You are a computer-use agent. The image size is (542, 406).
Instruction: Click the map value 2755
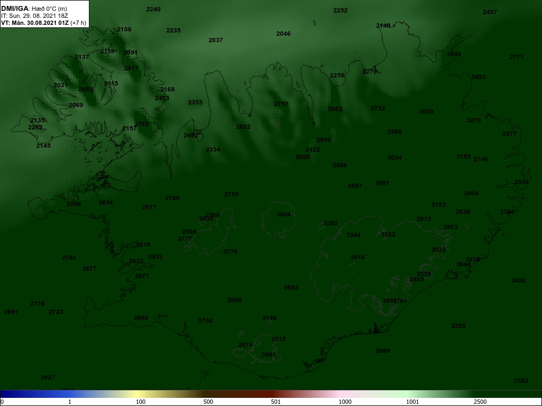(x=231, y=194)
